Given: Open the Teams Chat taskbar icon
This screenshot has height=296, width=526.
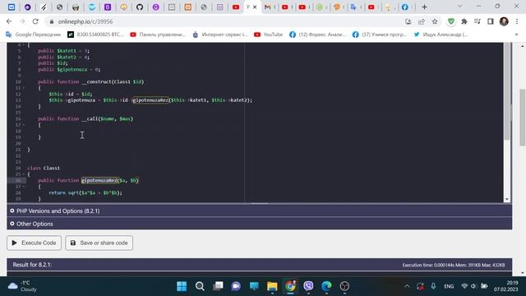Looking at the screenshot, I should point(236,286).
